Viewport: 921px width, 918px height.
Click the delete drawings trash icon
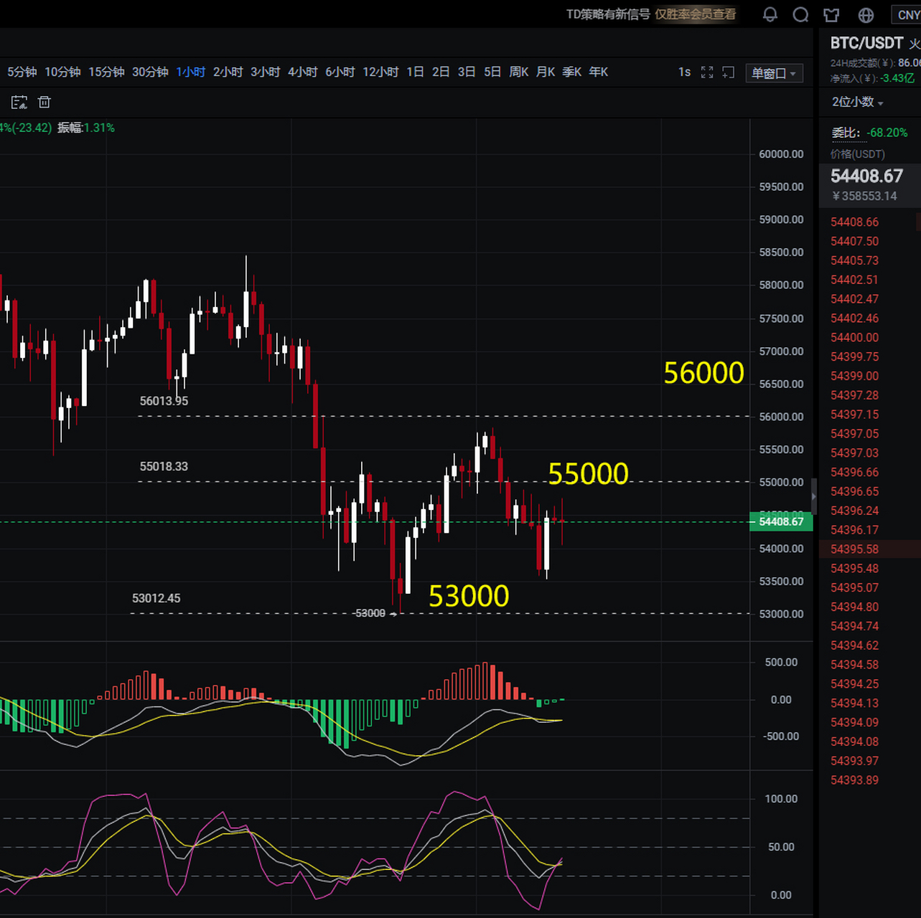45,102
